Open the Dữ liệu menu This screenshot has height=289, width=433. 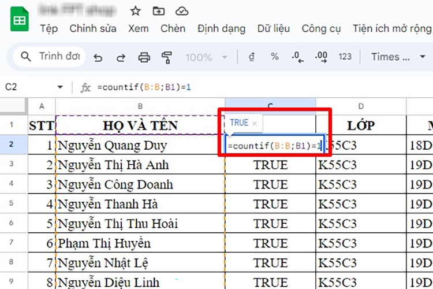274,28
